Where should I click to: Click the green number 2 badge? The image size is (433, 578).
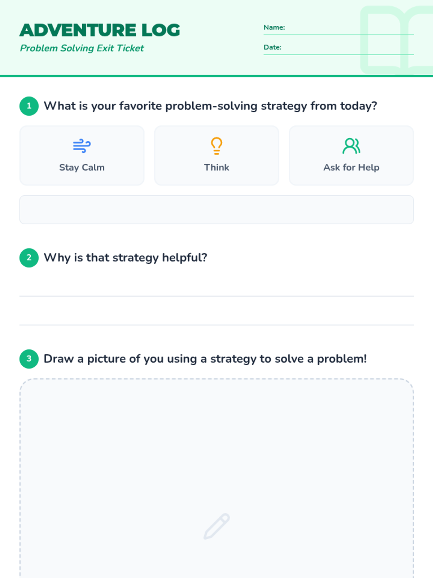[x=29, y=258]
